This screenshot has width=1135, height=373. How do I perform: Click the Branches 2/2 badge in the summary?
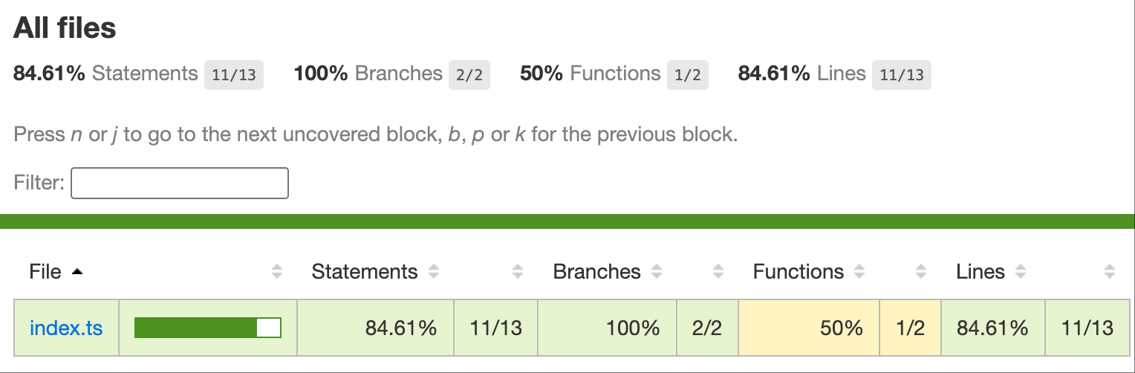[x=469, y=75]
